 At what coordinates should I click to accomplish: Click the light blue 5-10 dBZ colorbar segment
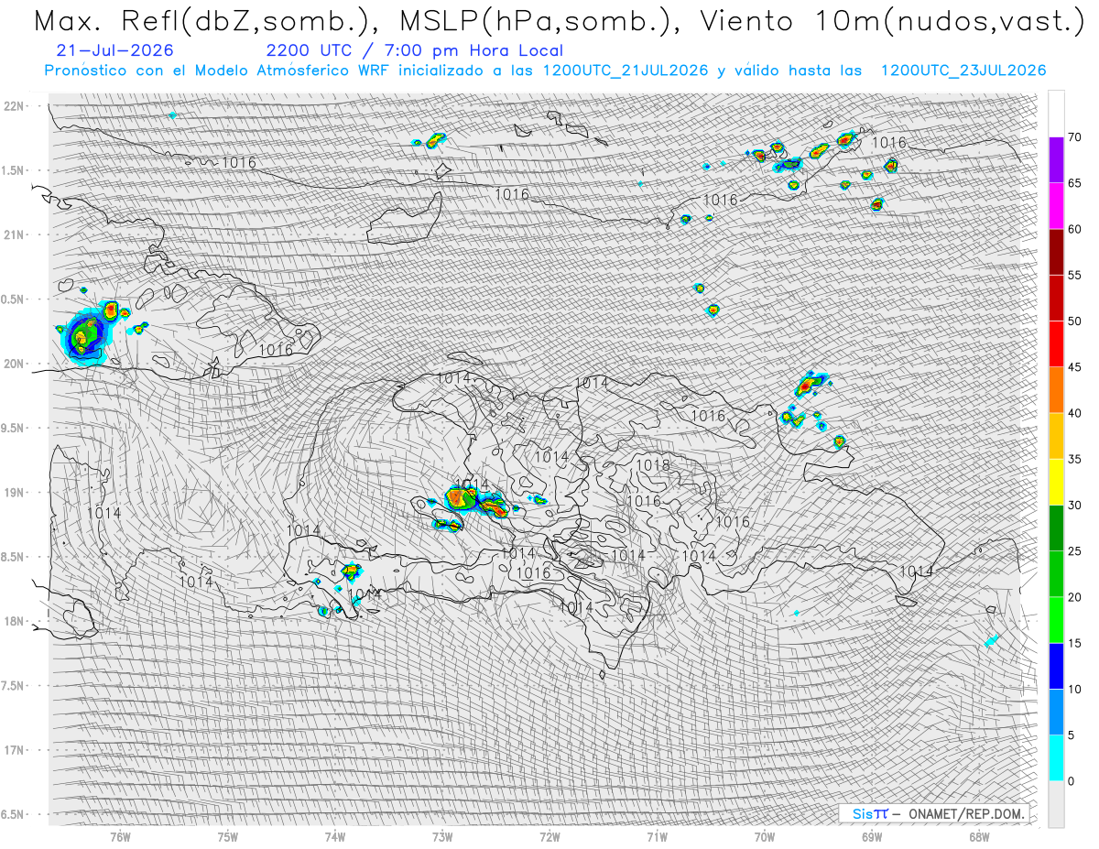[x=1056, y=712]
